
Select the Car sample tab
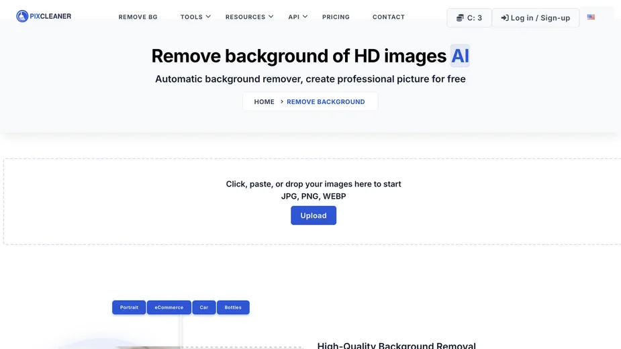click(204, 307)
